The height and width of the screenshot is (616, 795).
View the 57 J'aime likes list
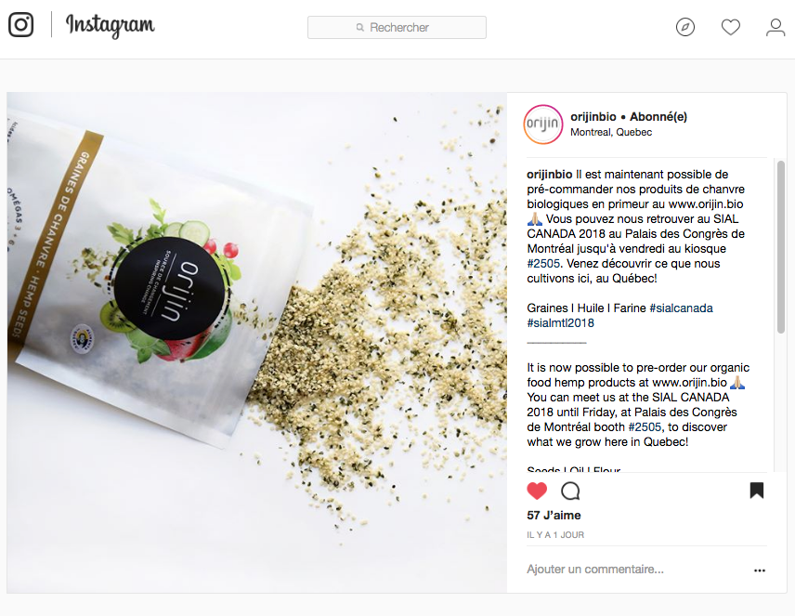pos(554,516)
